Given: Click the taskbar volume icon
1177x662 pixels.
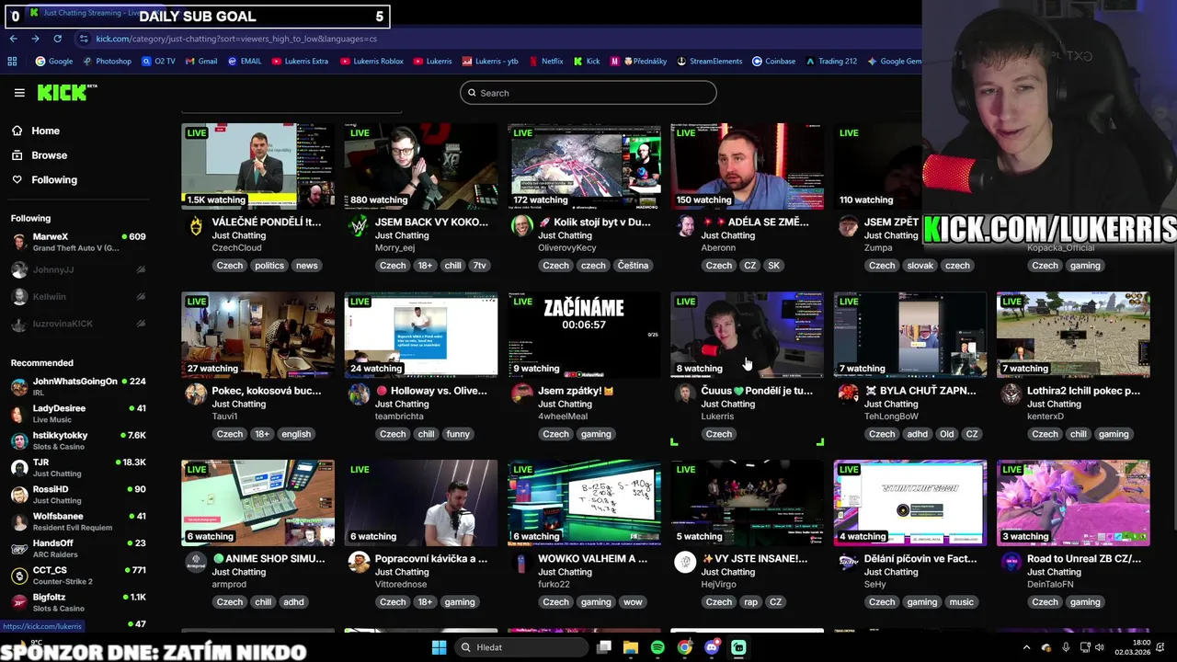Looking at the screenshot, I should 1102,647.
